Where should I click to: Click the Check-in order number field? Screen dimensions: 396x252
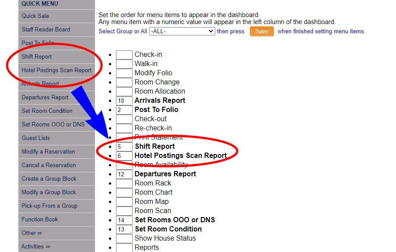point(124,55)
